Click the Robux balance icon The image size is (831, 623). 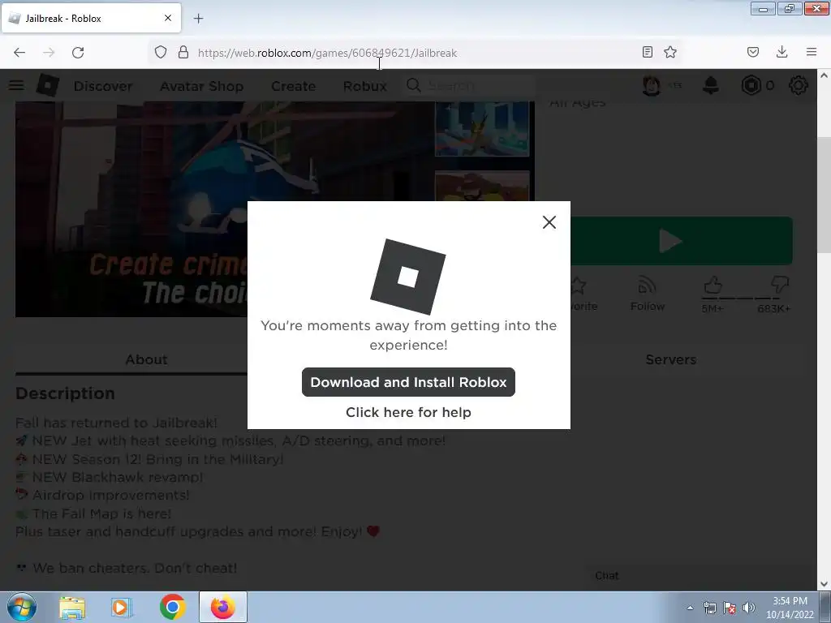[751, 85]
